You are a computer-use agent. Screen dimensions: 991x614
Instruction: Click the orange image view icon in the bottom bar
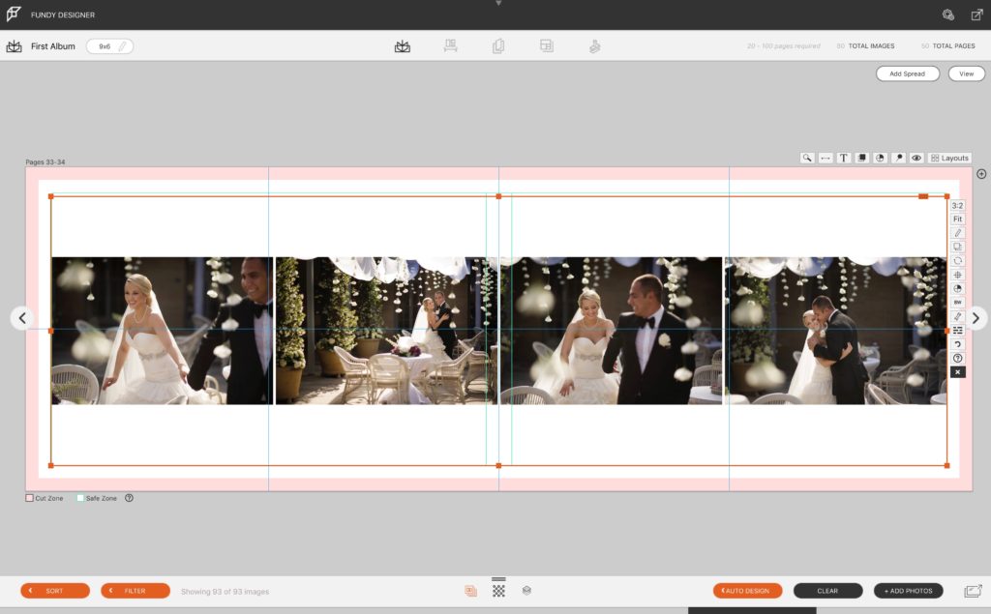click(x=470, y=591)
